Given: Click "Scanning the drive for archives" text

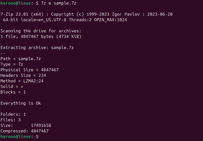Looking at the screenshot, I should click(41, 31).
